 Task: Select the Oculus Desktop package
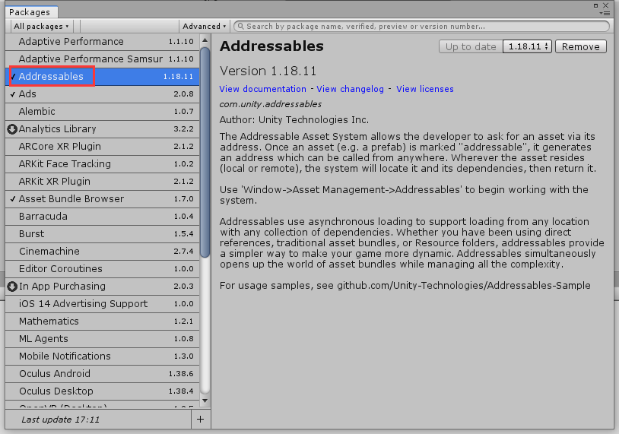[103, 391]
